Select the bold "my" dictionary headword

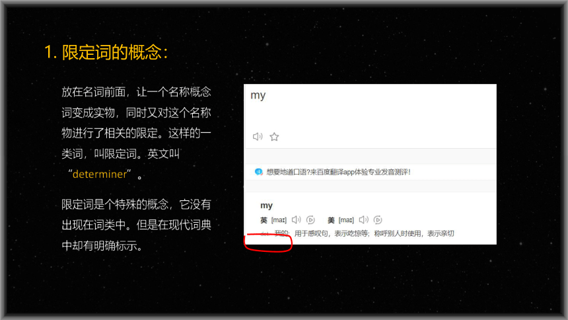266,206
